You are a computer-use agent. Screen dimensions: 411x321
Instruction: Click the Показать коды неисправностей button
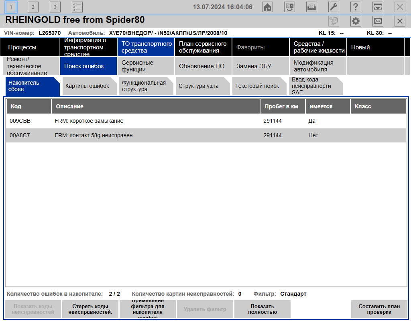[33, 309]
